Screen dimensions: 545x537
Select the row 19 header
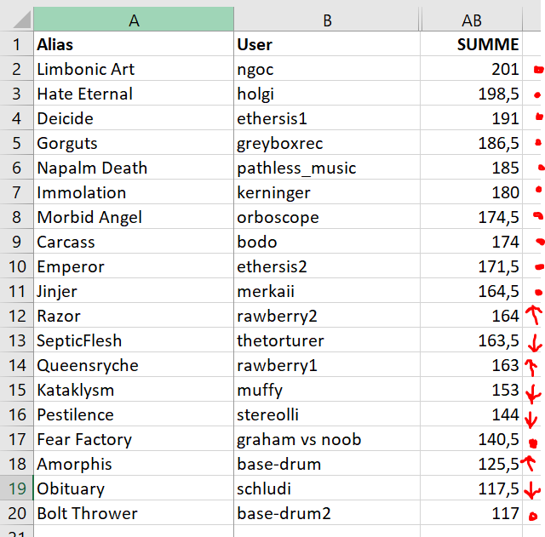(x=16, y=488)
